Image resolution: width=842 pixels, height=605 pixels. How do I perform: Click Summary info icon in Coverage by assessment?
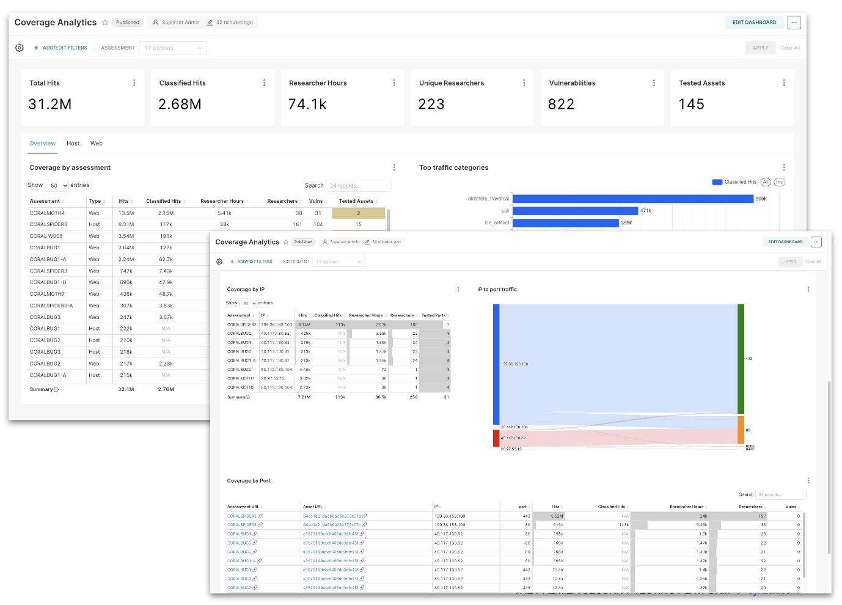[56, 389]
